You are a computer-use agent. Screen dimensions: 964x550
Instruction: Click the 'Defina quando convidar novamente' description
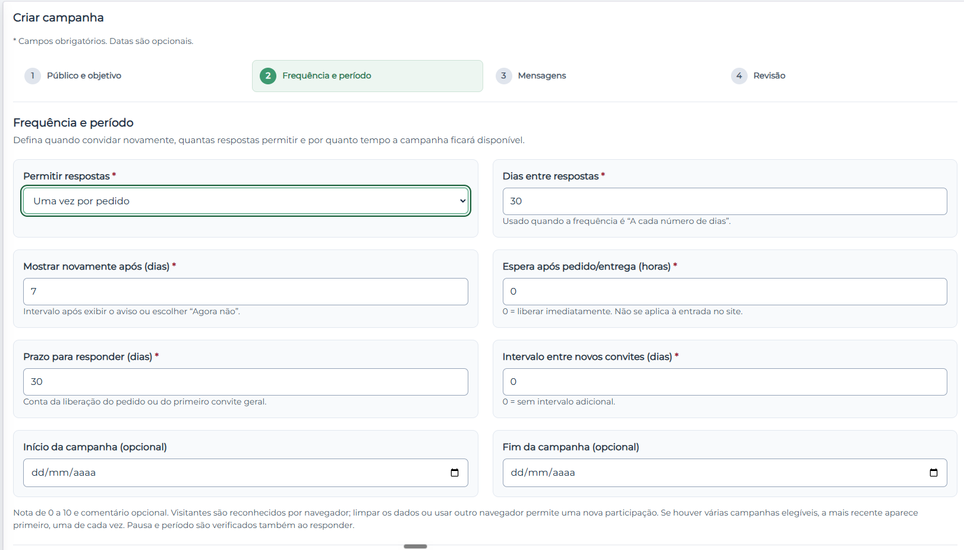[269, 140]
